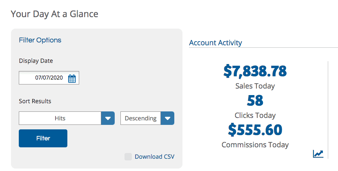
Task: Enable the Download CSV checkbox
Action: 128,157
